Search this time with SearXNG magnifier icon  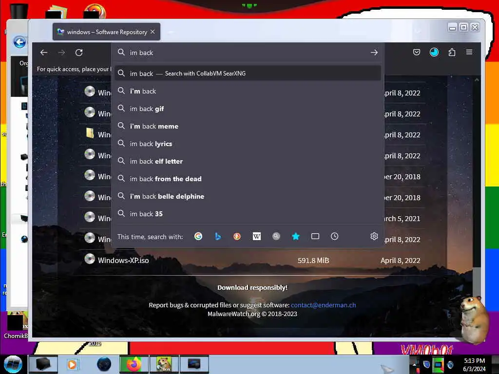point(276,236)
